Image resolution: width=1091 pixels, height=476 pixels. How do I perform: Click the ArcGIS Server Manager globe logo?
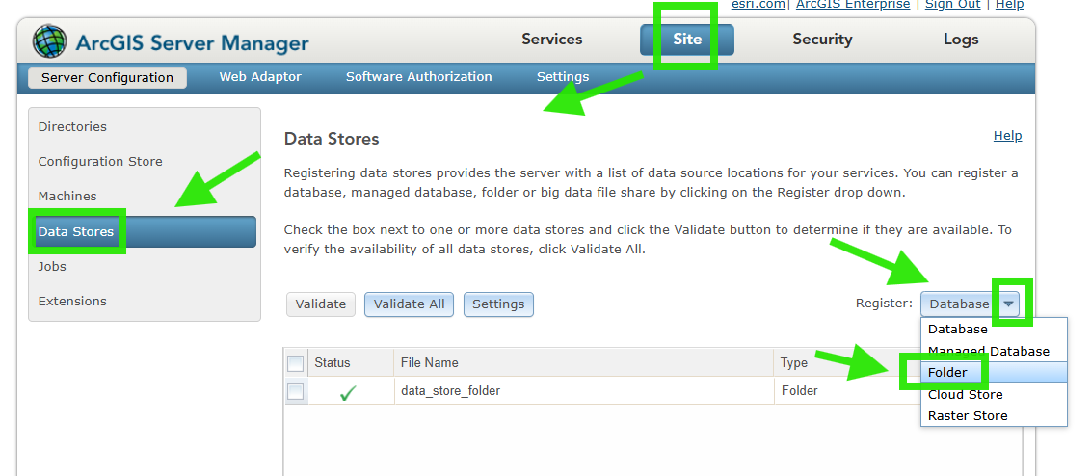[50, 42]
